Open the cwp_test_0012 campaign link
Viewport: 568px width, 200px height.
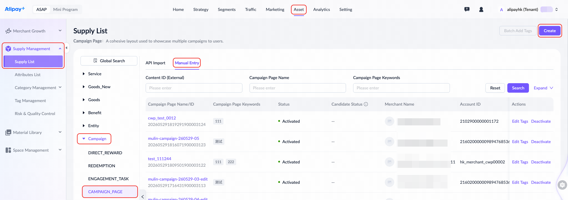162,118
